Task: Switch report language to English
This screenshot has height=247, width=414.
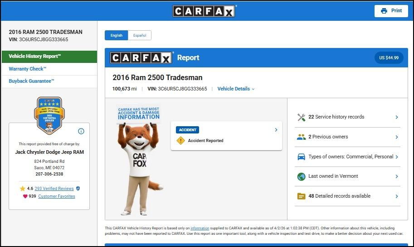Action: (117, 35)
